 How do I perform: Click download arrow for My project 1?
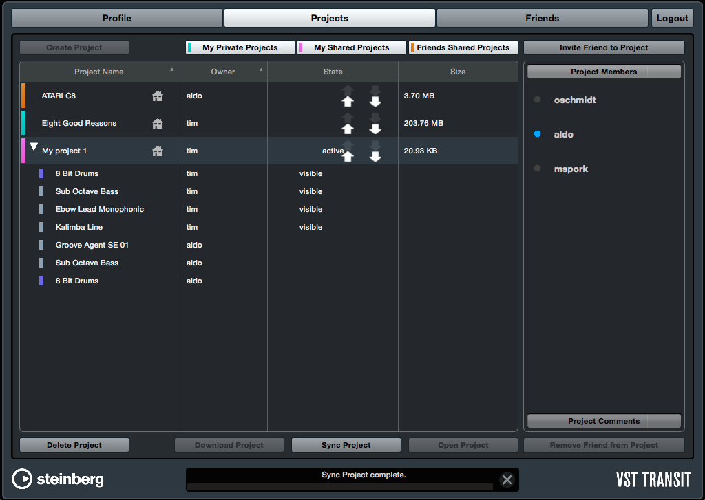[x=375, y=156]
